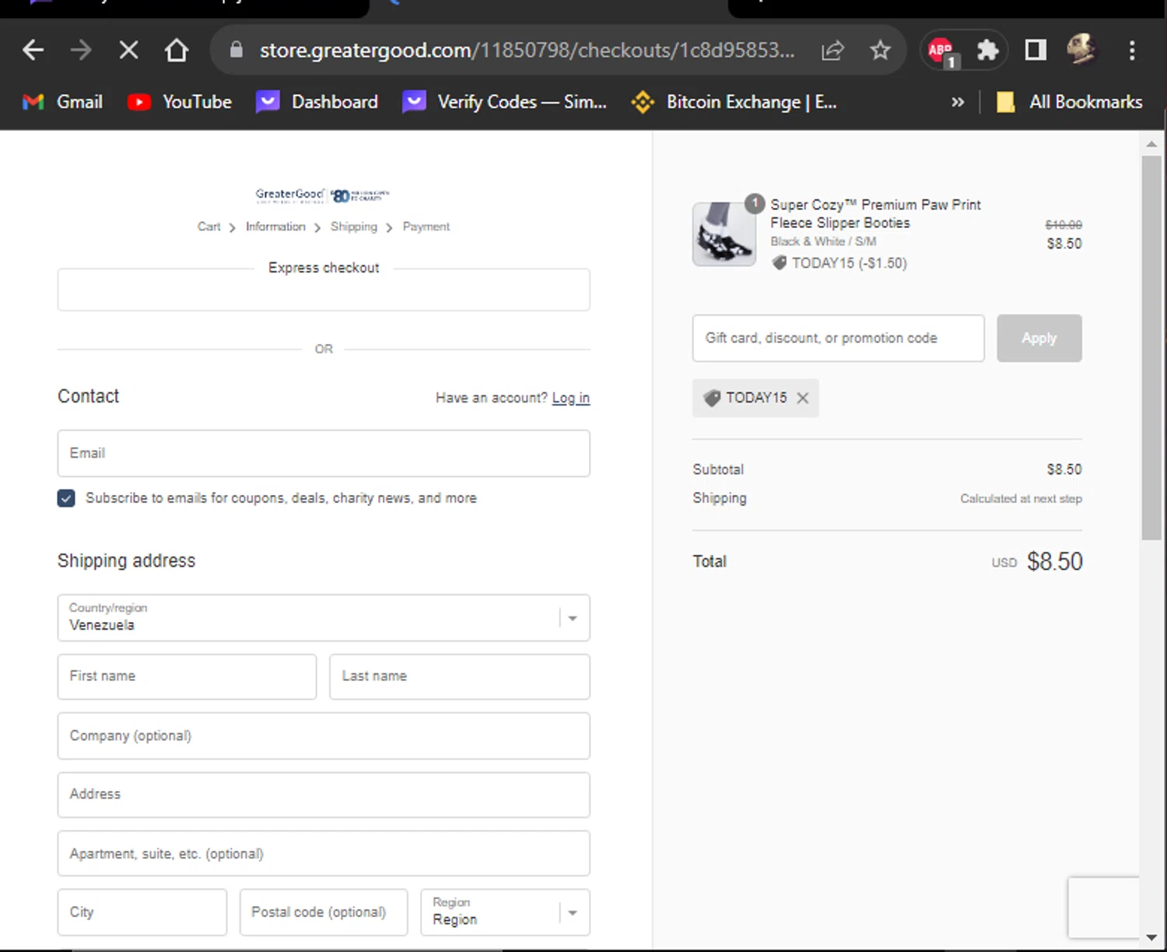Click the scrollbar up arrow
Viewport: 1167px width, 952px height.
click(1151, 144)
